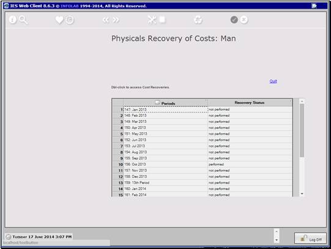Image resolution: width=331 pixels, height=249 pixels.
Task: Click the white square stop icon
Action: click(x=162, y=20)
